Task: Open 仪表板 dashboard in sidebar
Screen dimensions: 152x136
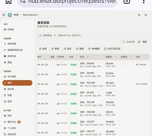Action: [x=17, y=29]
